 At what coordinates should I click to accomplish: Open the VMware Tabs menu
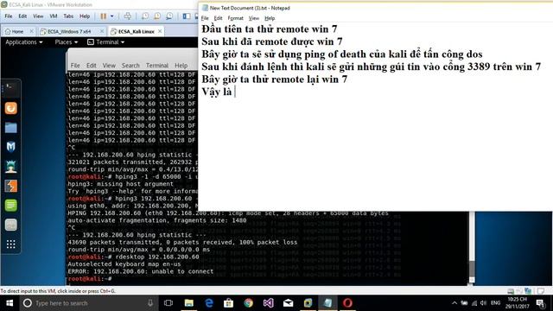(68, 16)
